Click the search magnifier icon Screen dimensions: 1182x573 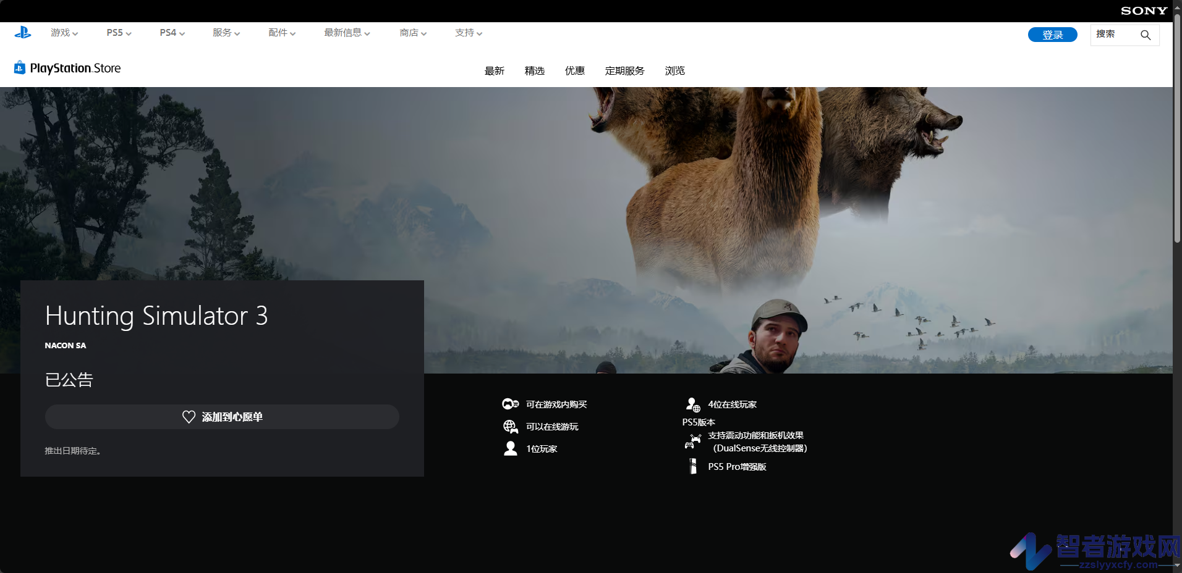1146,35
